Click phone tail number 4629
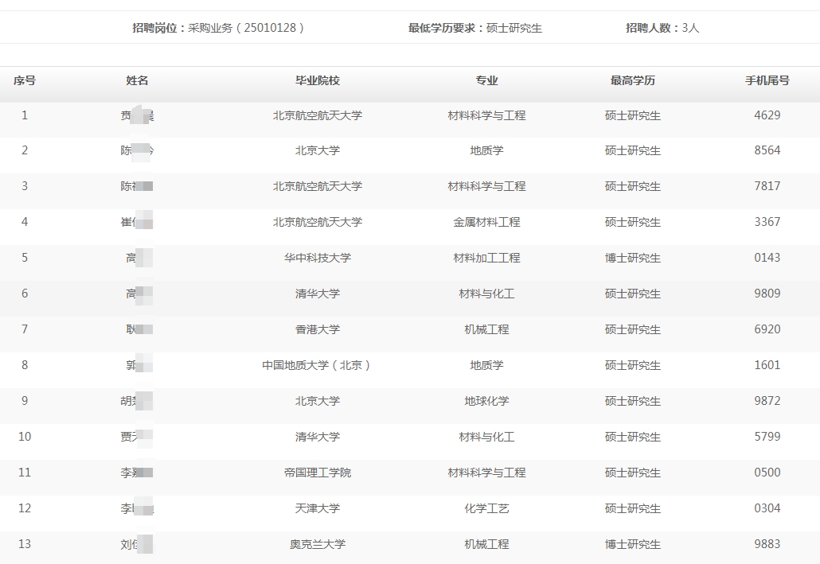This screenshot has height=564, width=820. coord(767,115)
